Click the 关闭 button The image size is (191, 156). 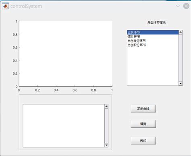click(143, 141)
